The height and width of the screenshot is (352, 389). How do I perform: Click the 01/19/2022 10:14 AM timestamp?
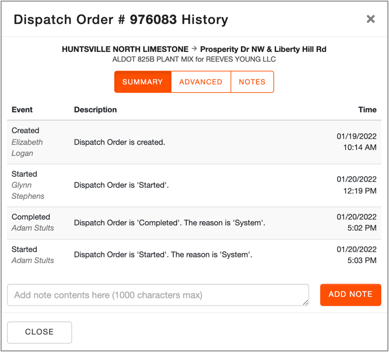357,142
